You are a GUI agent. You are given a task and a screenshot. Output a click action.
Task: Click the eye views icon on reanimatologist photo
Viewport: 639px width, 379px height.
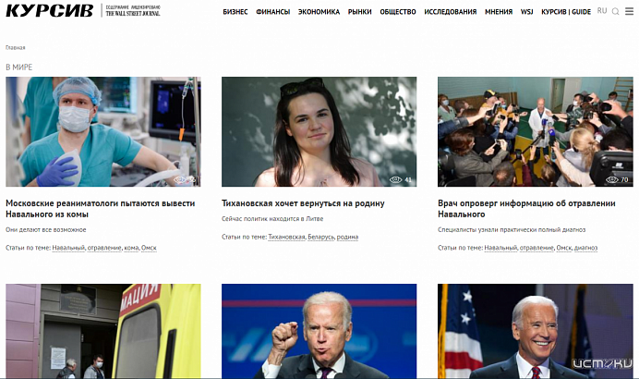181,179
